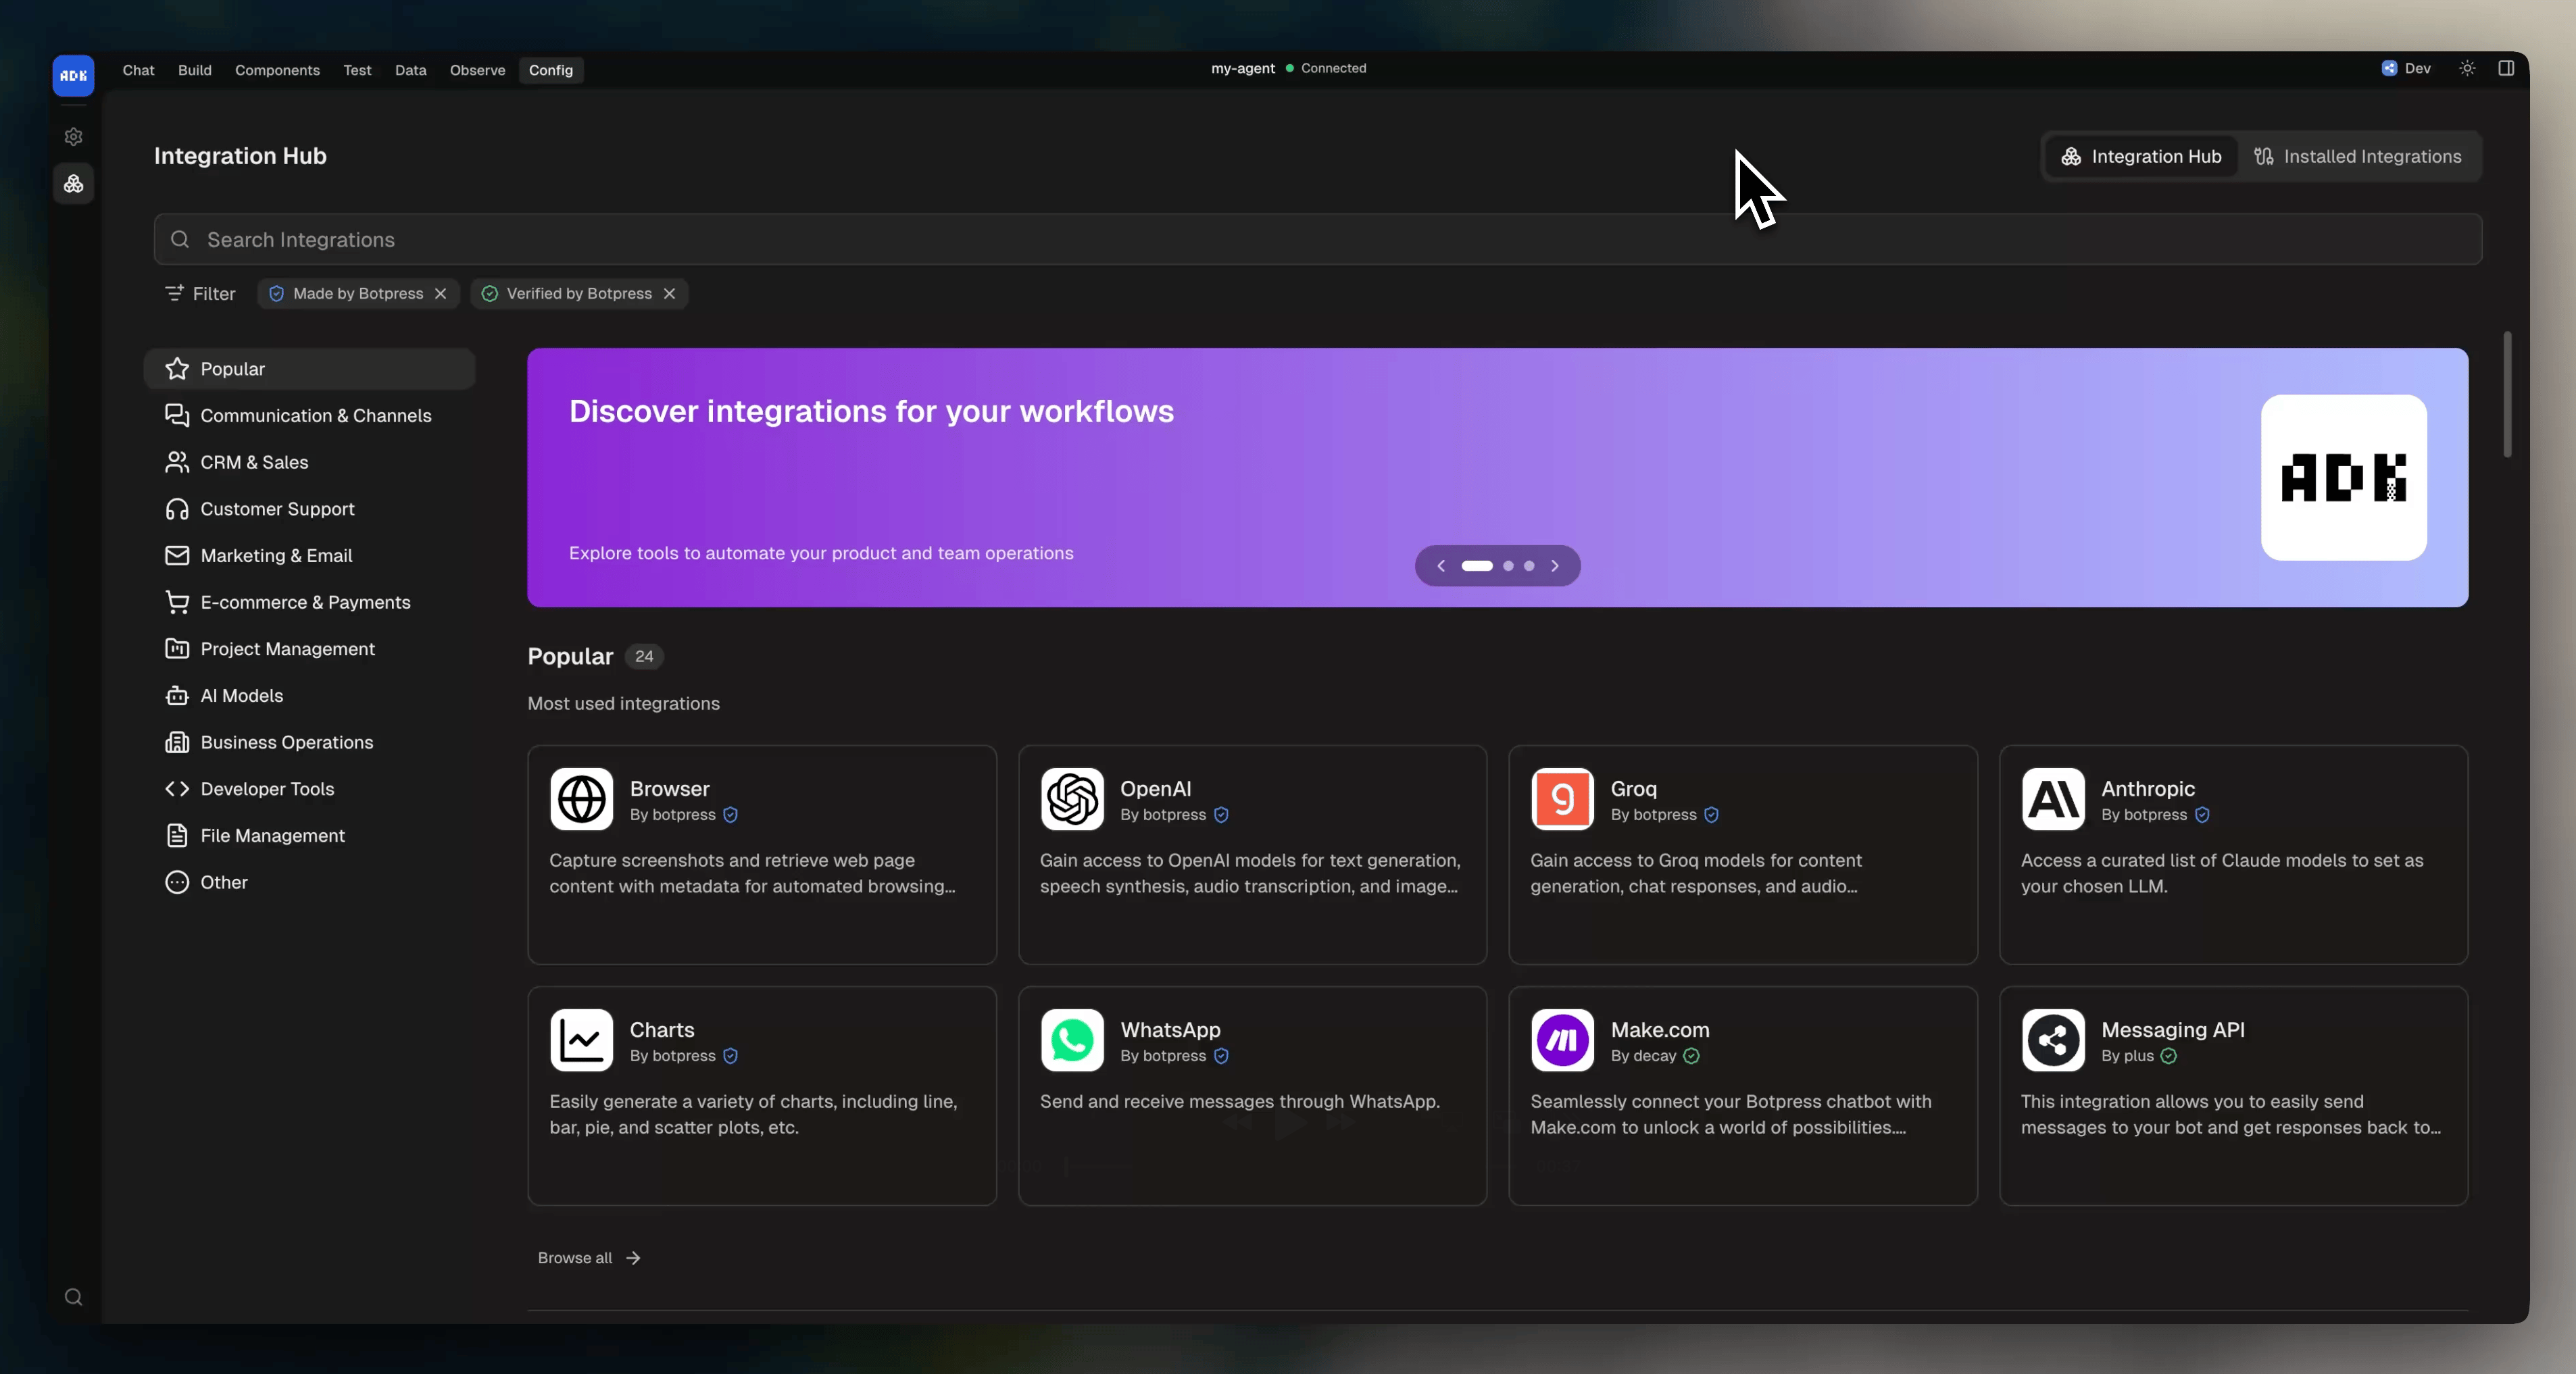
Task: Switch to the Chat tab
Action: coord(138,70)
